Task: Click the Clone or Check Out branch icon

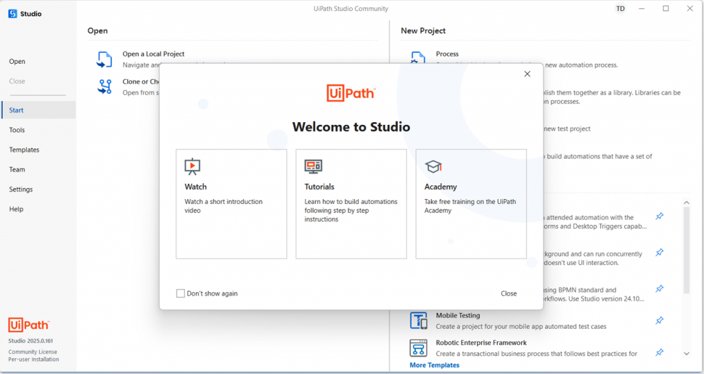Action: pos(104,86)
